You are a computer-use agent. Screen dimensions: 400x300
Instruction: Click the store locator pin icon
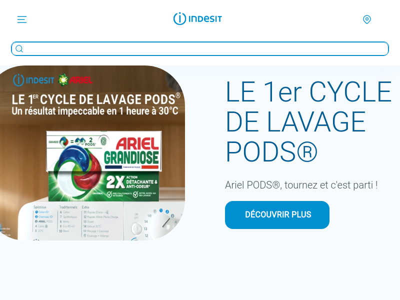(x=367, y=19)
